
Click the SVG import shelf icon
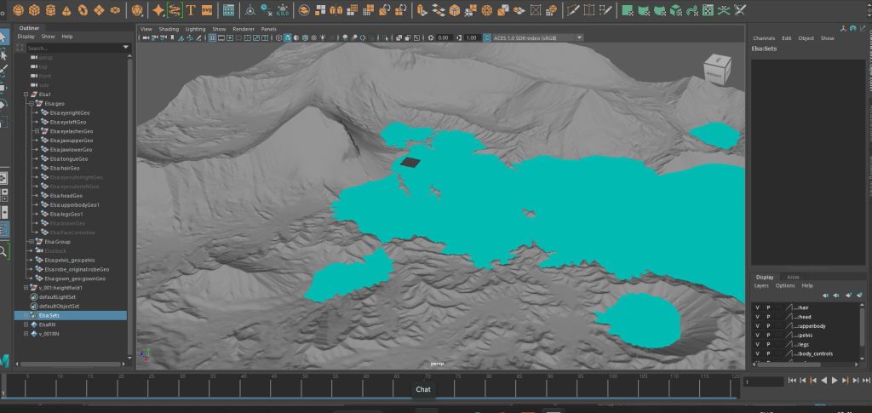[207, 10]
